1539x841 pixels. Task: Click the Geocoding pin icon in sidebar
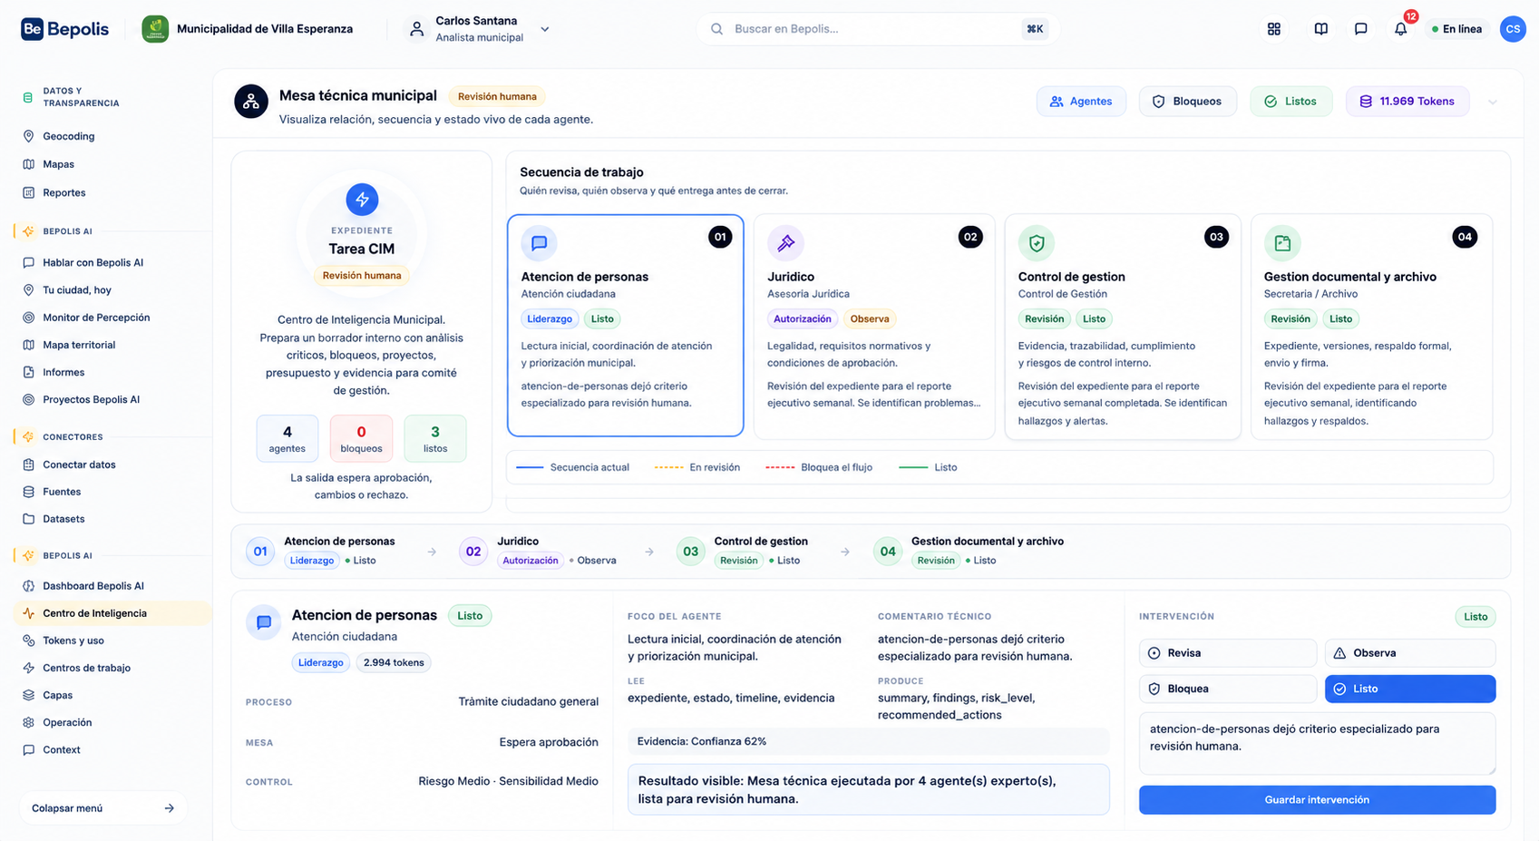pyautogui.click(x=28, y=136)
